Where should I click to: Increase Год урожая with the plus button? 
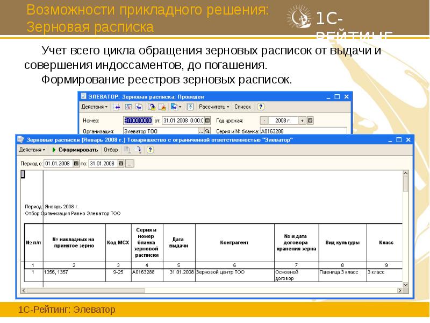point(302,121)
